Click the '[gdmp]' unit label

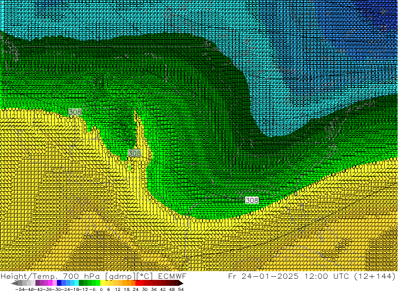(x=120, y=276)
